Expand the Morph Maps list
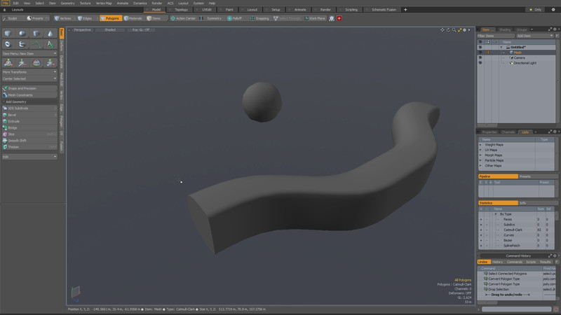The height and width of the screenshot is (315, 561). (x=480, y=155)
